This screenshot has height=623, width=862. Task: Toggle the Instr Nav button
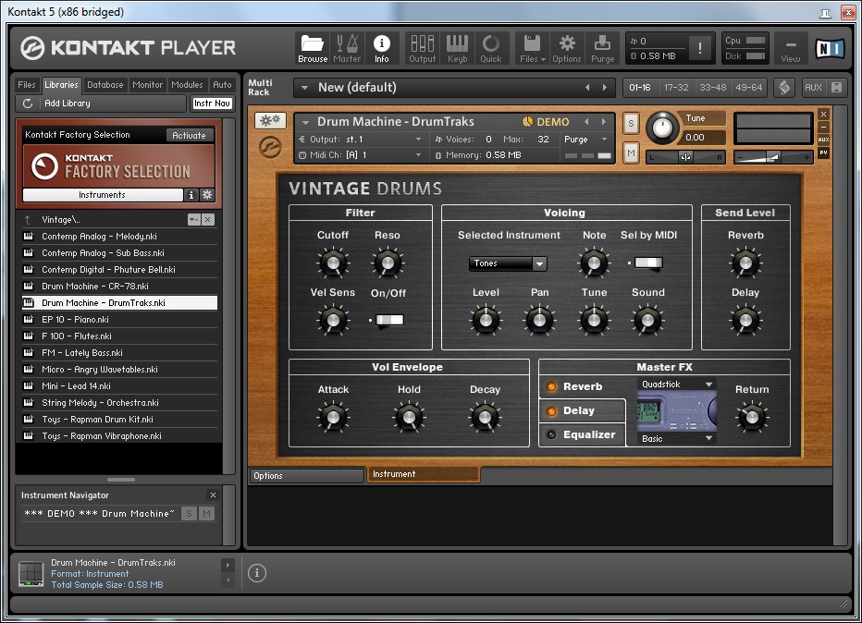point(212,104)
